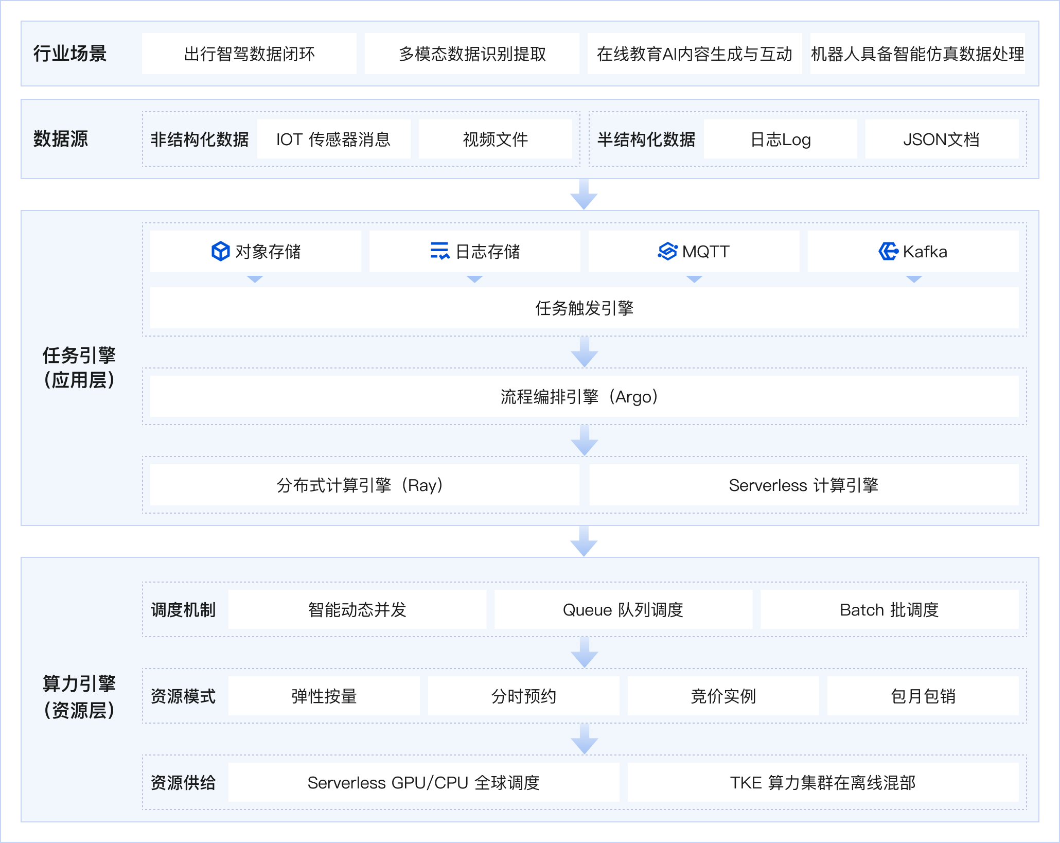1060x843 pixels.
Task: Click the IOT 传感器消息 box
Action: 333,139
